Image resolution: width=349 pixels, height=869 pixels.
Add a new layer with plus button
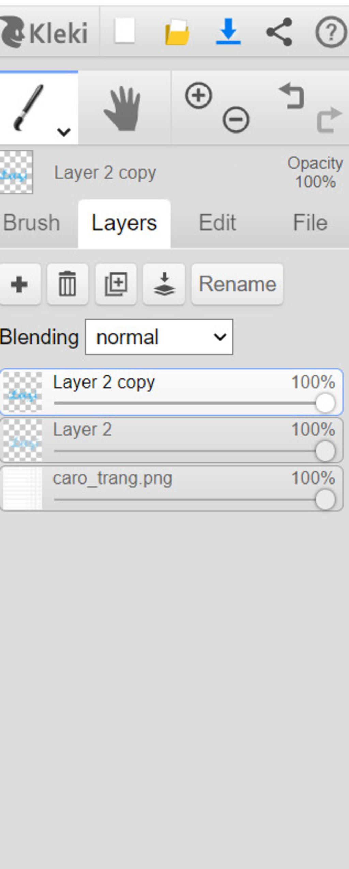19,284
